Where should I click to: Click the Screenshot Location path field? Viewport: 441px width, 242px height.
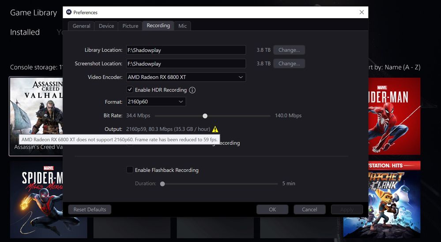[x=186, y=64]
